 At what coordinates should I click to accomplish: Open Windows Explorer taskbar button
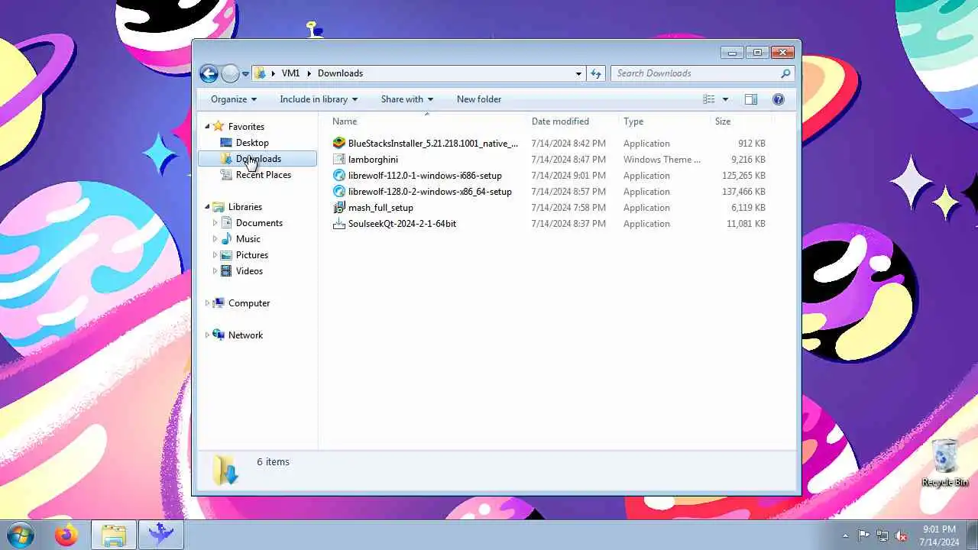[114, 535]
